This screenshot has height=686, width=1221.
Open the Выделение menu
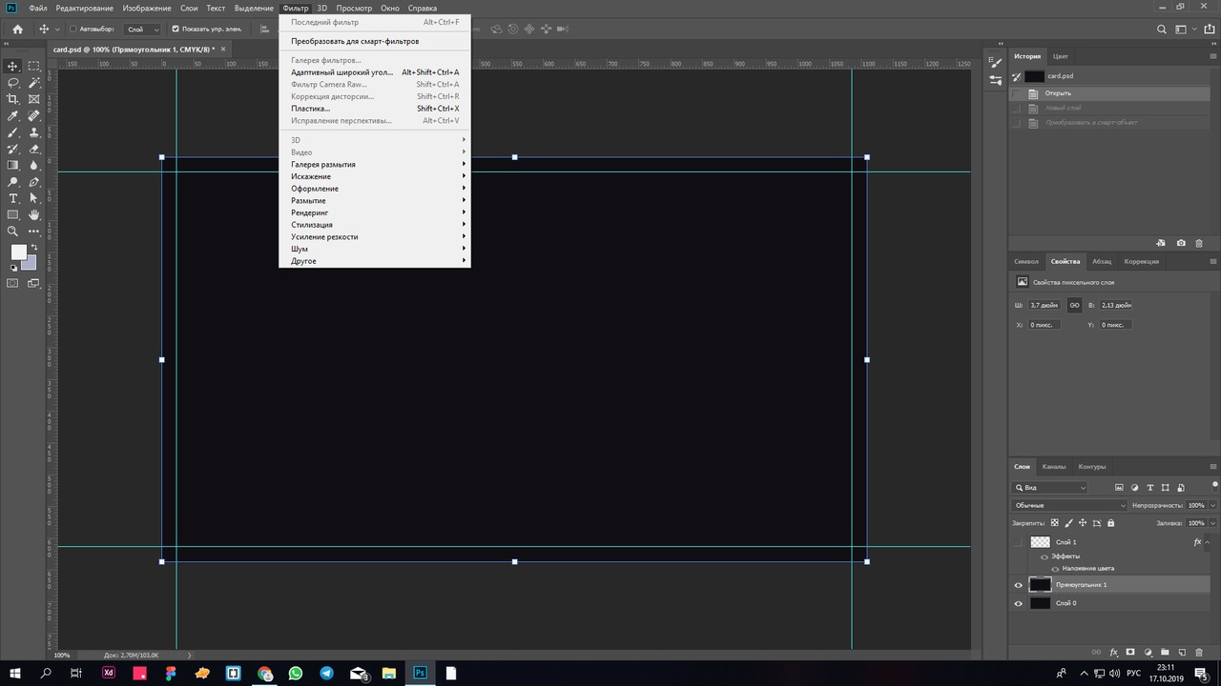254,8
